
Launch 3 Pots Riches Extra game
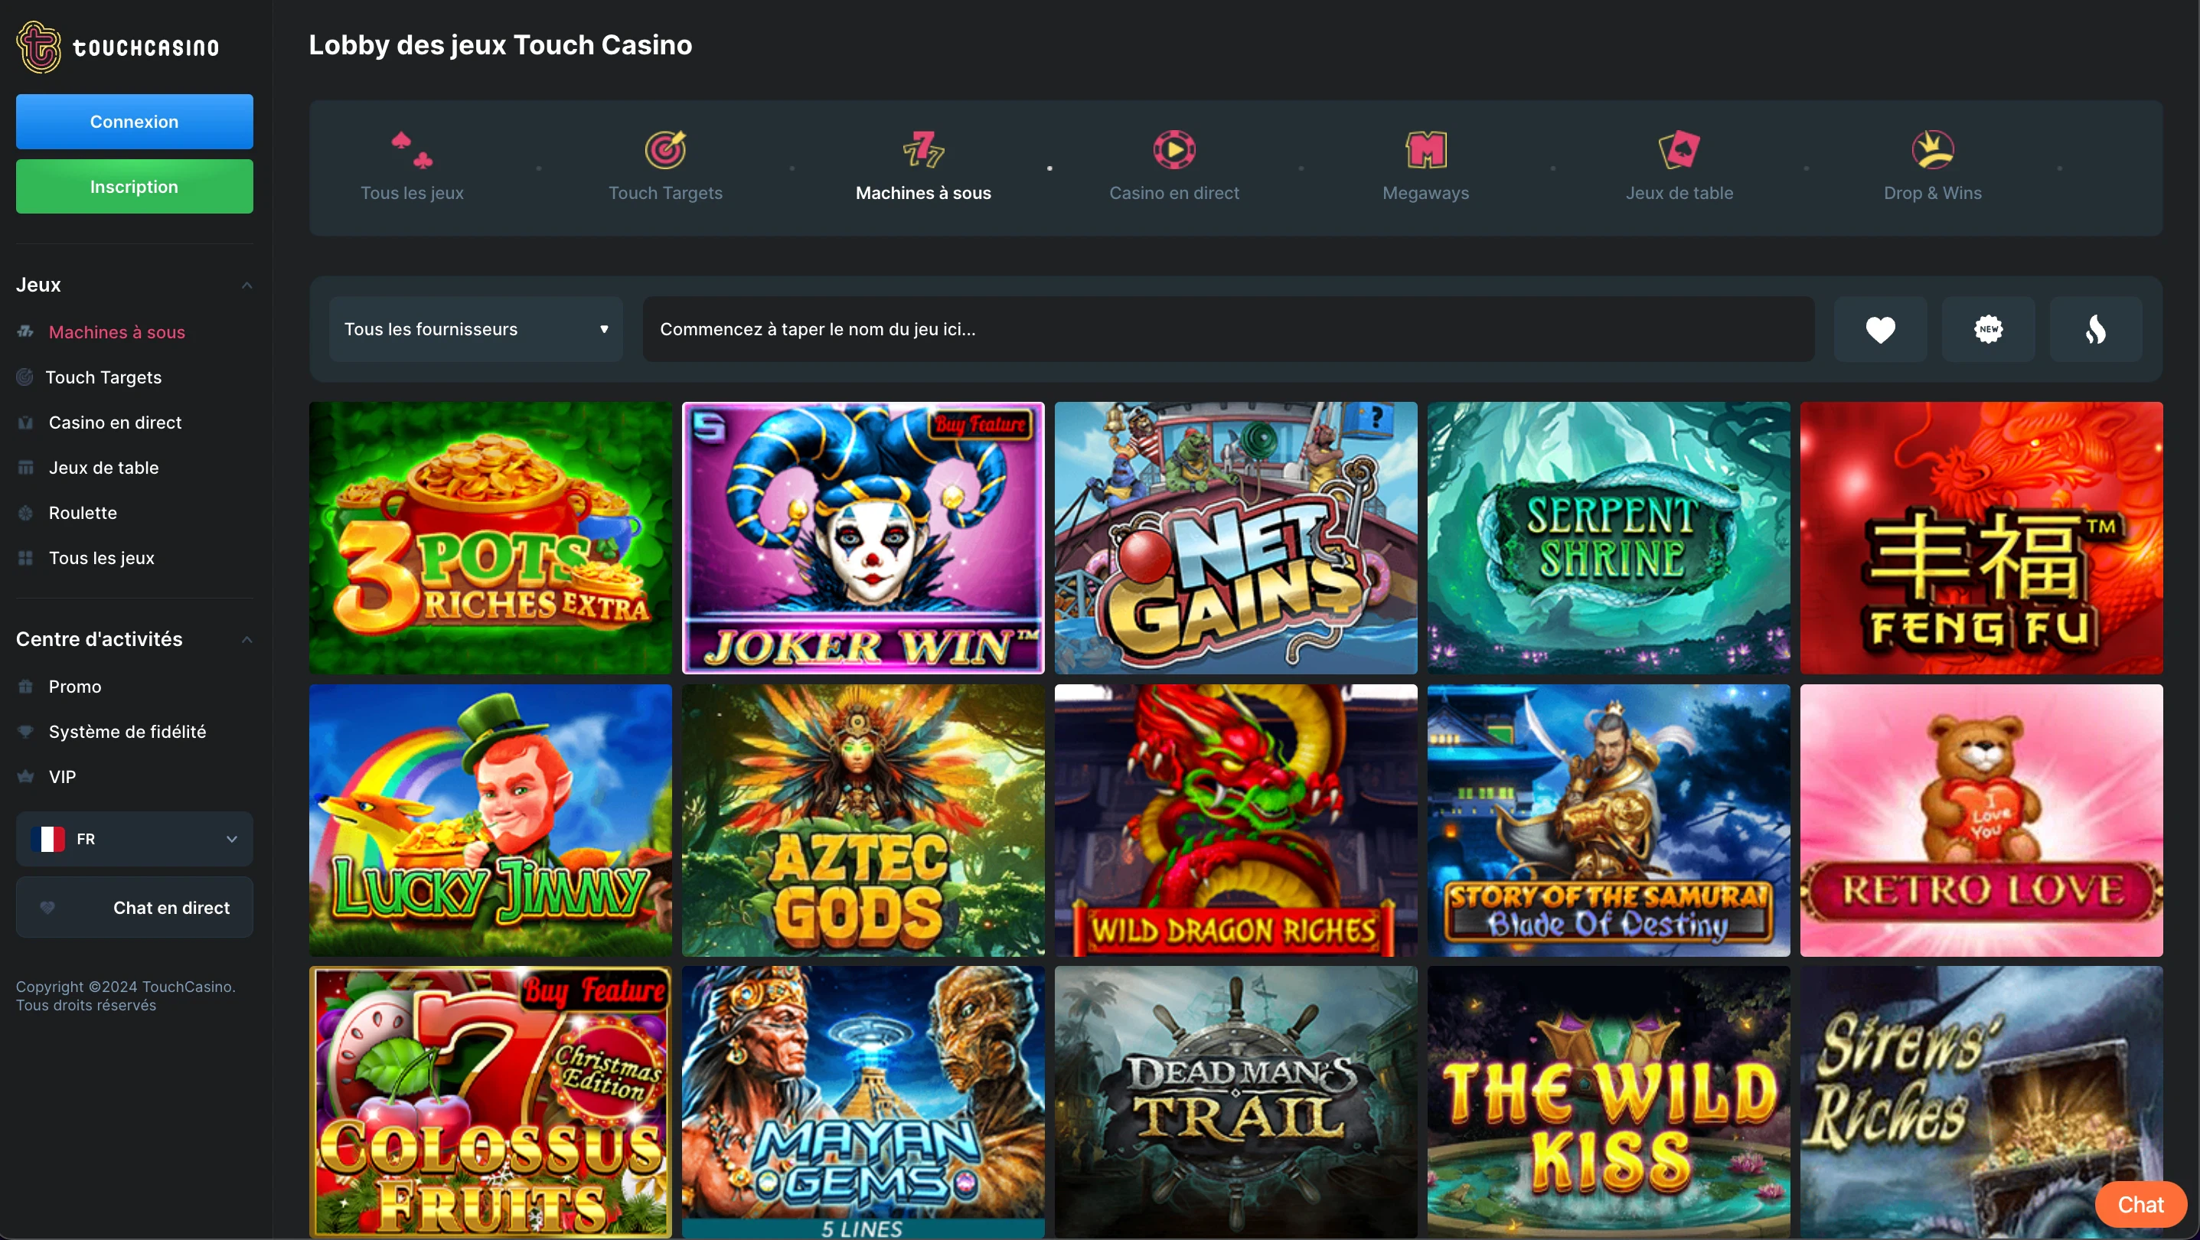pos(490,538)
